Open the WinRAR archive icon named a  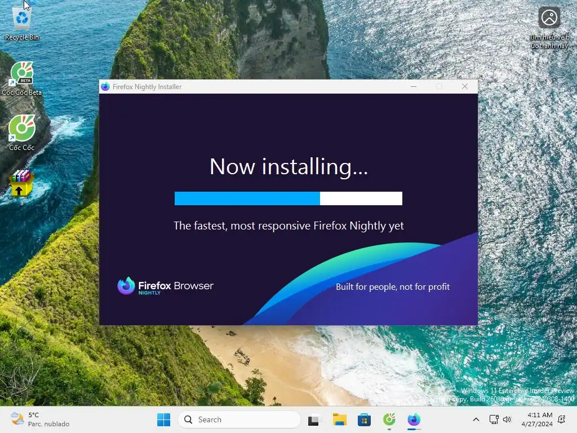point(22,188)
